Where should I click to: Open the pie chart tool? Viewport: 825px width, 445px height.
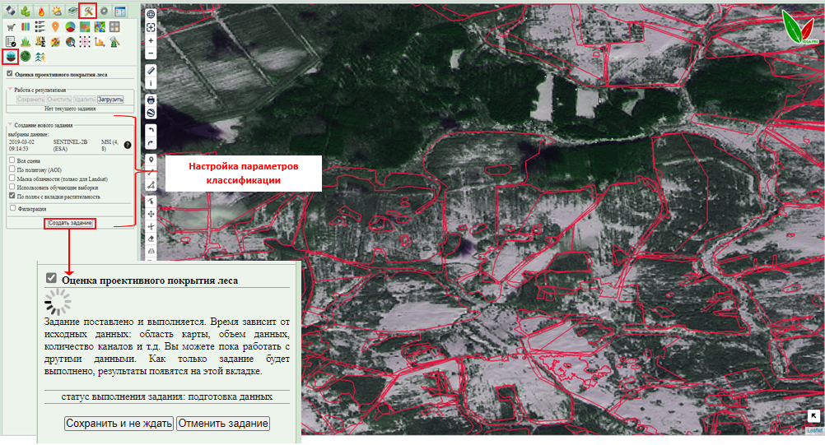71,27
